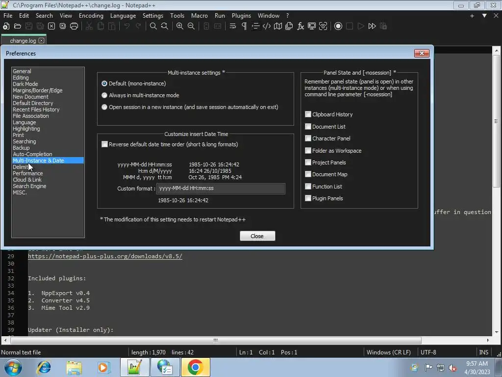Select Performance in the preferences list
502x377 pixels.
pos(27,173)
